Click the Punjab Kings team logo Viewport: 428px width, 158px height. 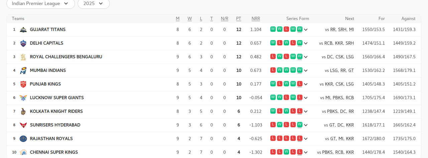coord(23,84)
